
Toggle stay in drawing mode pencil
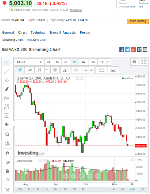(7, 162)
